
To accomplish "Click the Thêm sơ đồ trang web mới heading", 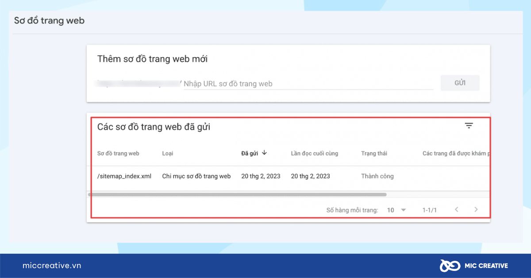I will click(152, 59).
